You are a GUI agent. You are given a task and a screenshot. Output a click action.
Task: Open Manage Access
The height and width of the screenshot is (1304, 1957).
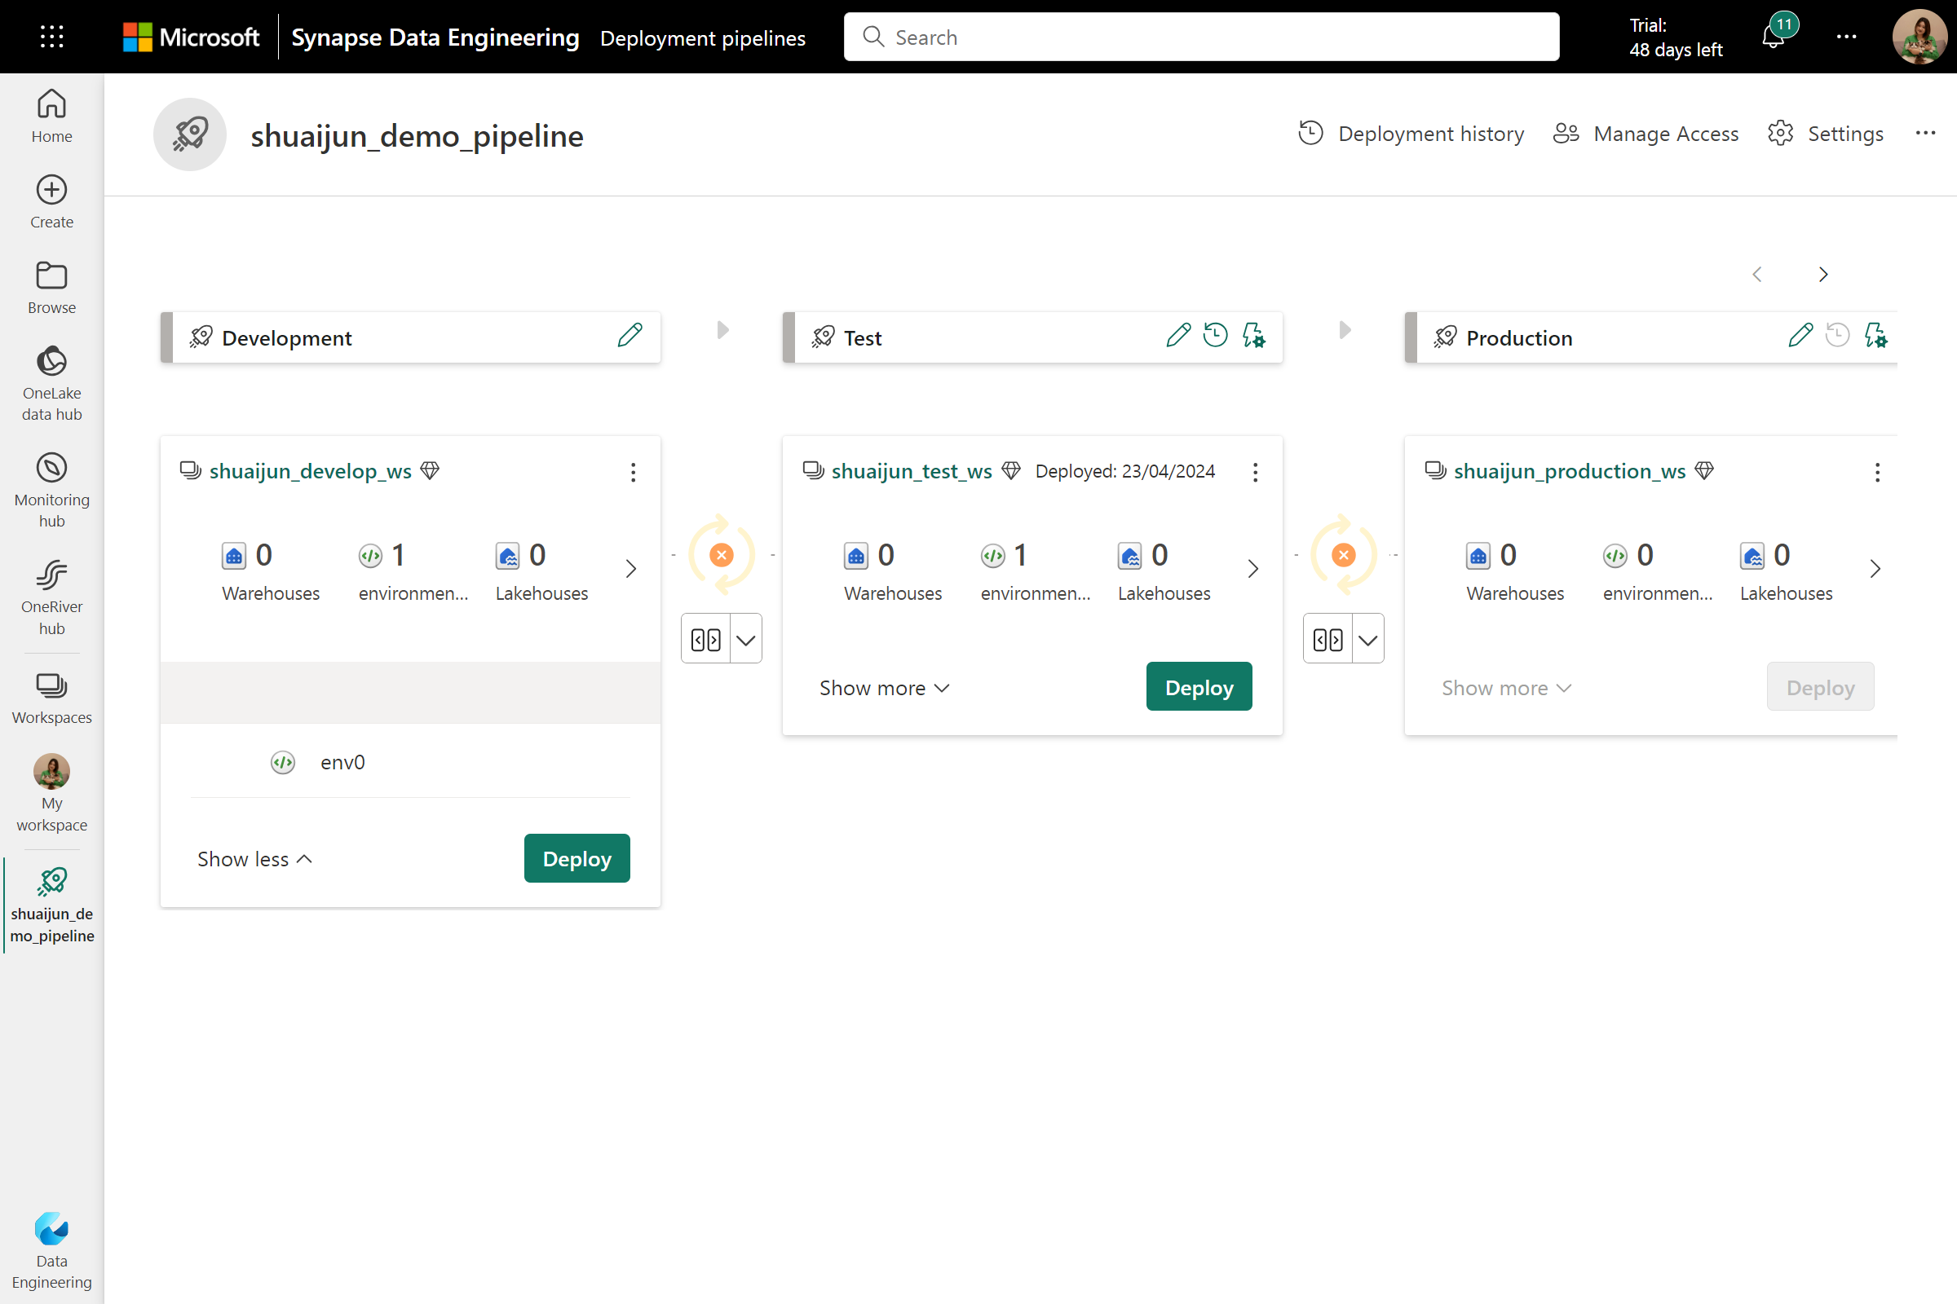[x=1646, y=133]
